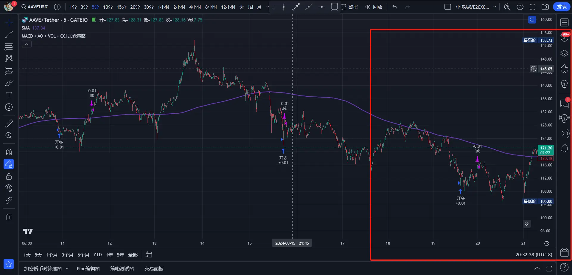Open the help center question mark

tap(564, 267)
